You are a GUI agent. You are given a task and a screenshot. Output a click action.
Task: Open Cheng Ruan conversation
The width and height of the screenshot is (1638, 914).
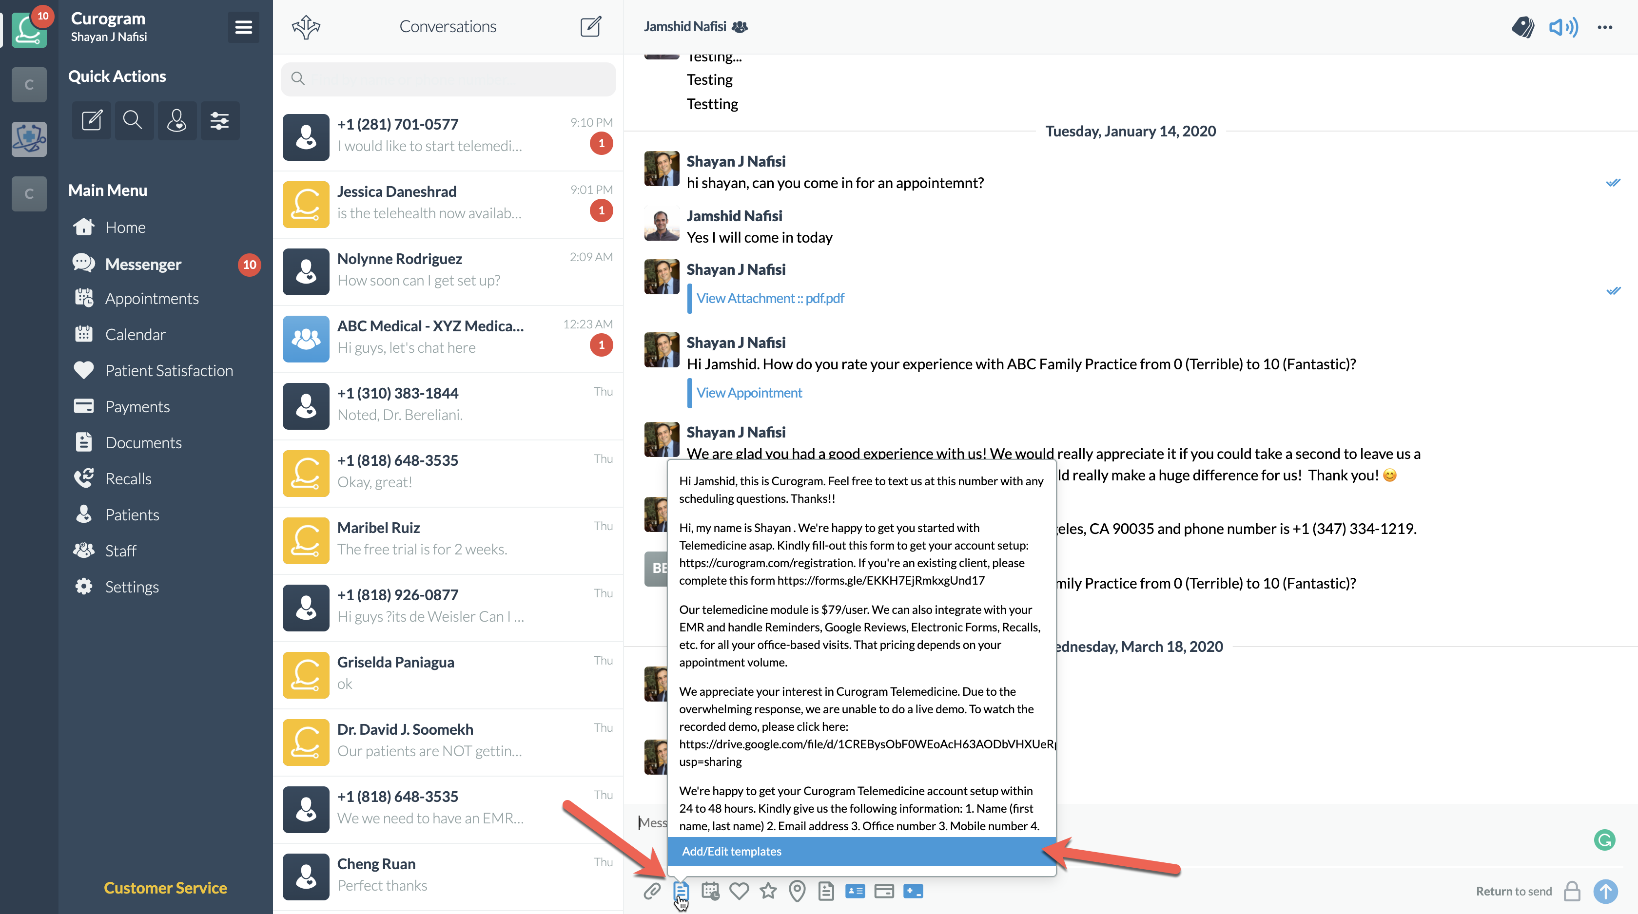(x=448, y=877)
